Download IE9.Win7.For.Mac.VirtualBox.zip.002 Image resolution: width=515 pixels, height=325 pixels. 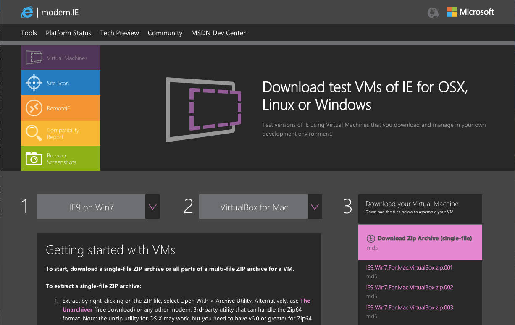[x=410, y=288]
